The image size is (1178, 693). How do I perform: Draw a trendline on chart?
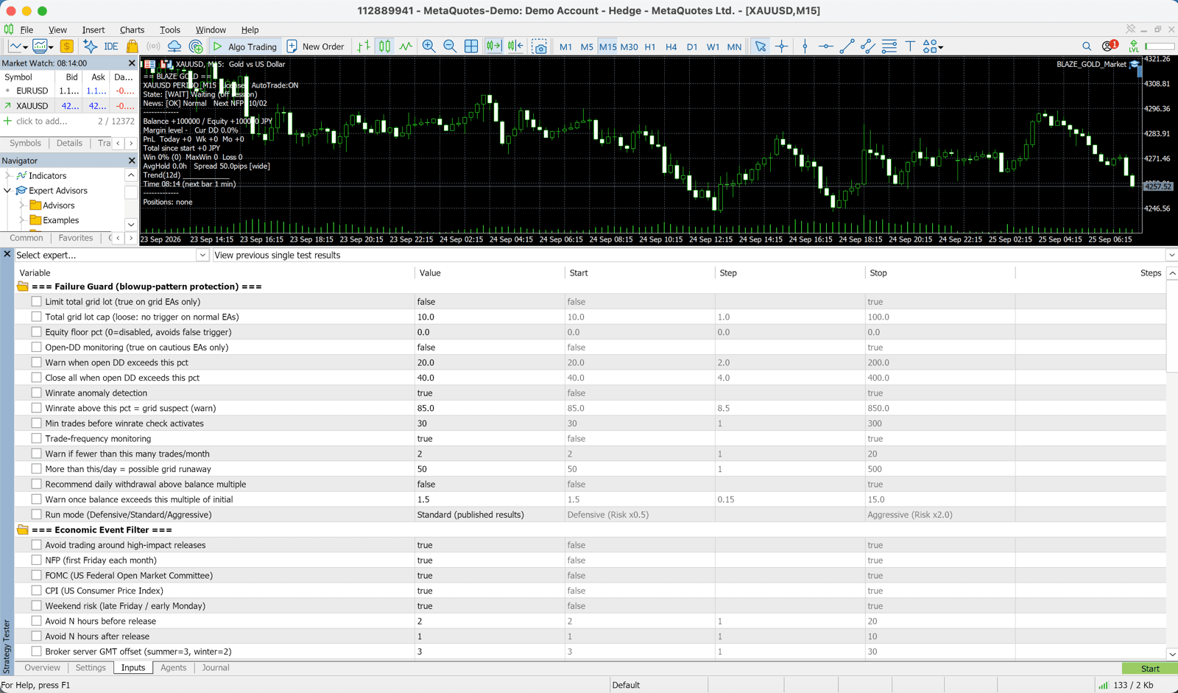coord(847,46)
